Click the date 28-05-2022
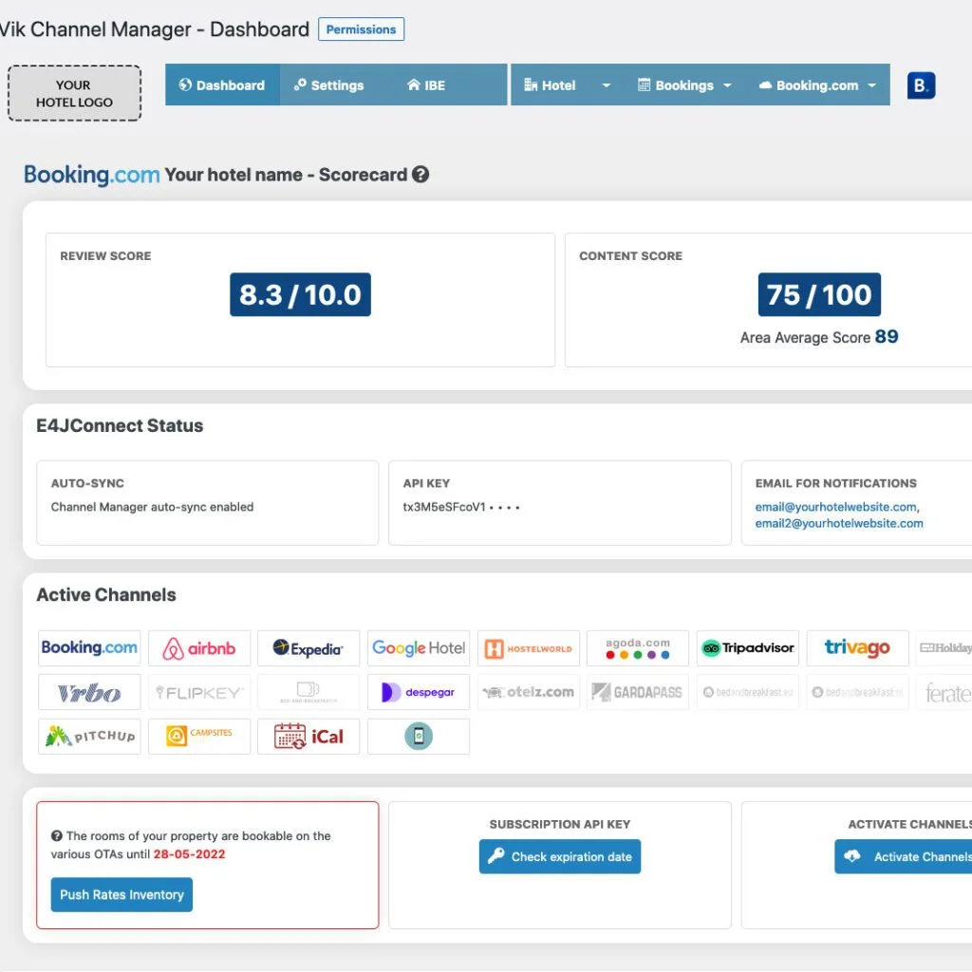Screen dimensions: 972x972 pos(189,854)
